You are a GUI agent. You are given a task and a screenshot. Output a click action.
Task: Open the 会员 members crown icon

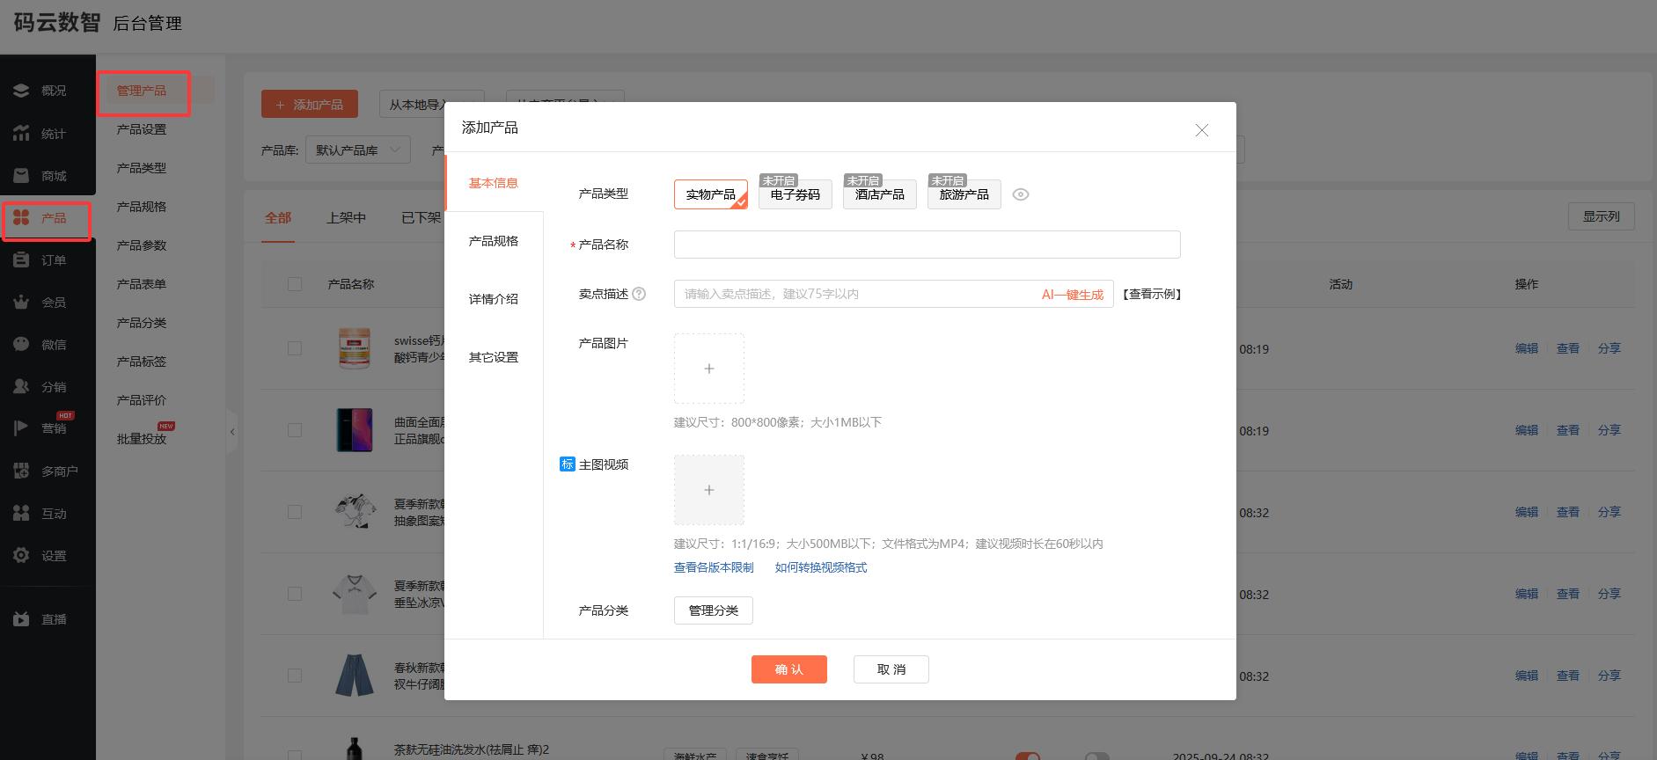coord(21,302)
